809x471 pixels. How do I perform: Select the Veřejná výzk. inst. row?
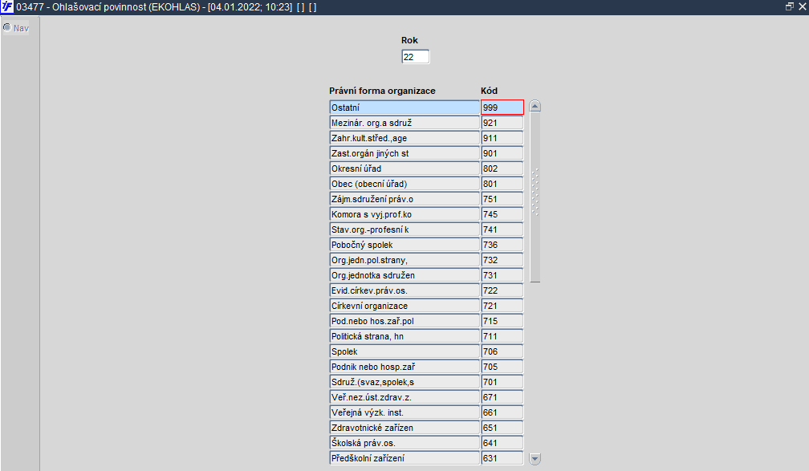click(404, 412)
